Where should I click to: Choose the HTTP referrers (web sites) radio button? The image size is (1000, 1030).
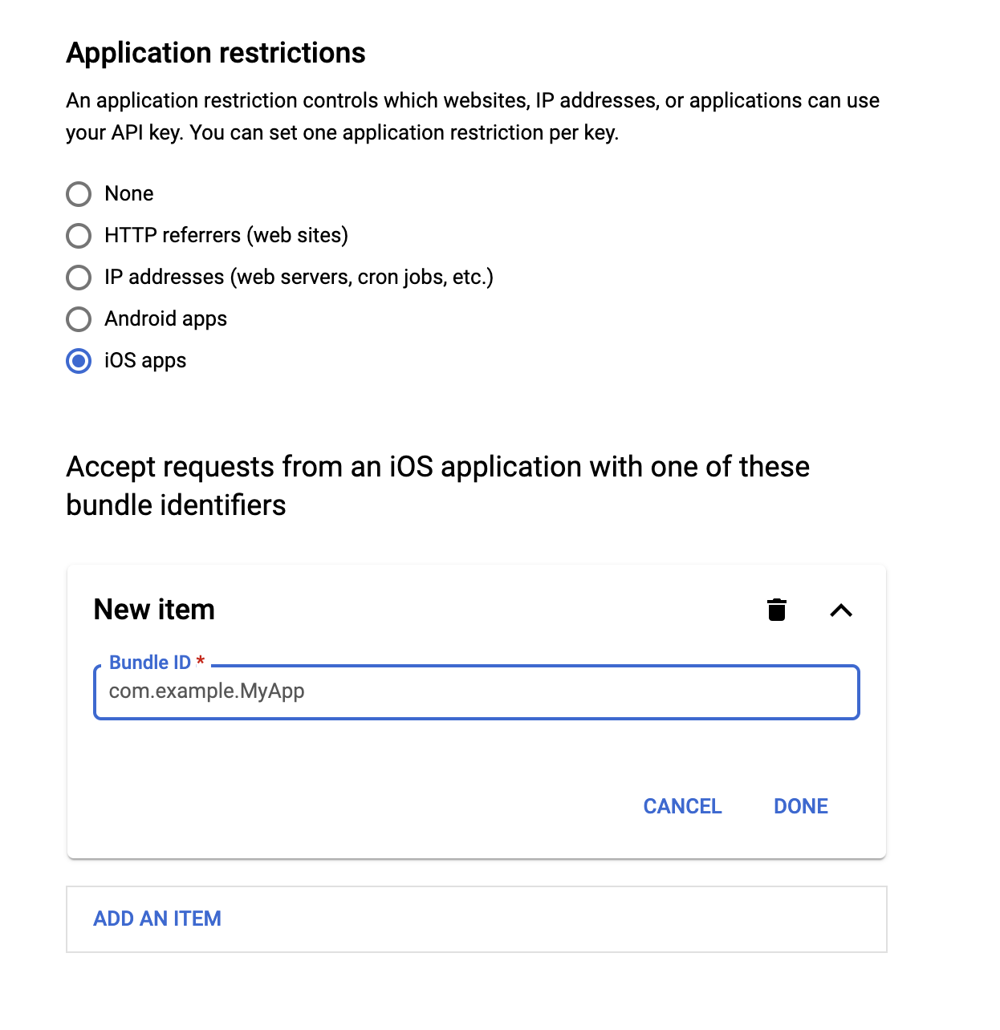click(x=79, y=236)
